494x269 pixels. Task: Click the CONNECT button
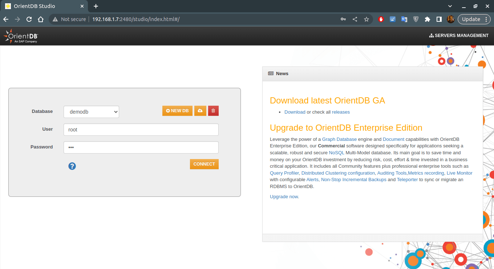[x=204, y=164]
